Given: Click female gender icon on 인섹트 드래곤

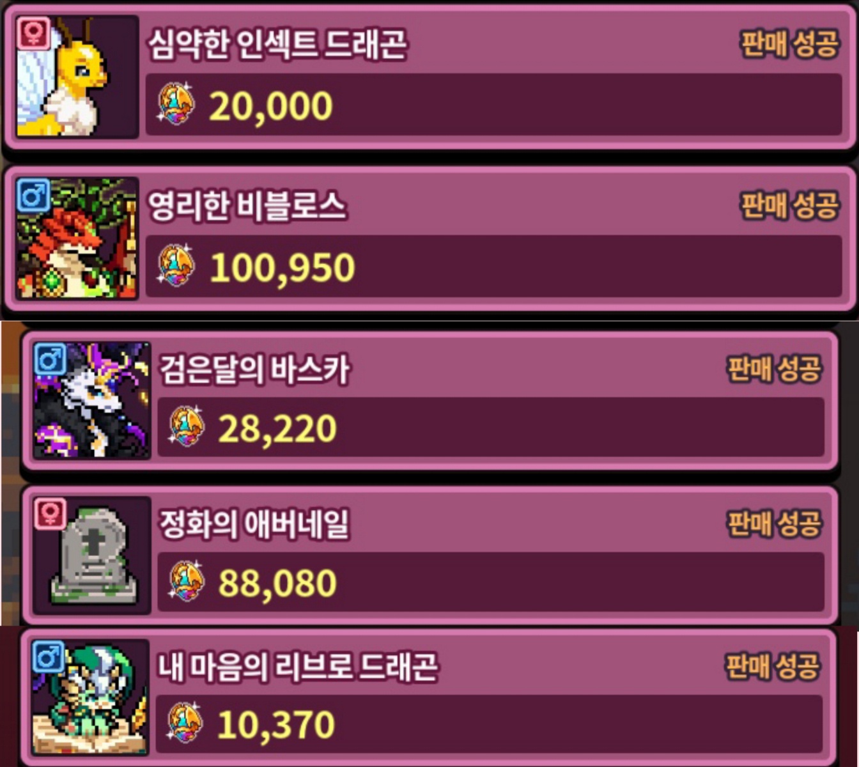Looking at the screenshot, I should (33, 33).
